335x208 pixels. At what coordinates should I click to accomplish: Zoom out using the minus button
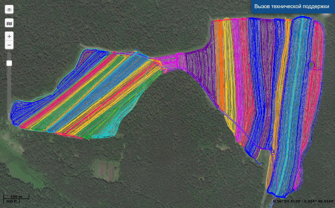(x=9, y=45)
